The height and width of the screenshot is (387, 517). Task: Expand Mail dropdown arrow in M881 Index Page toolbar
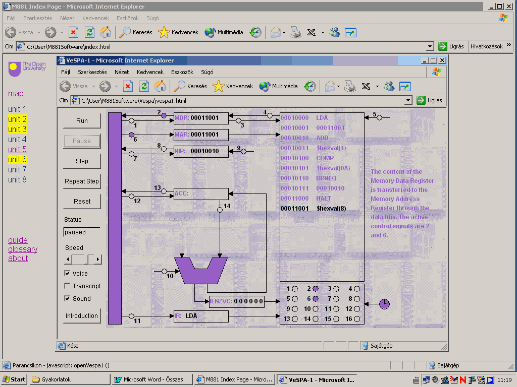(x=284, y=32)
